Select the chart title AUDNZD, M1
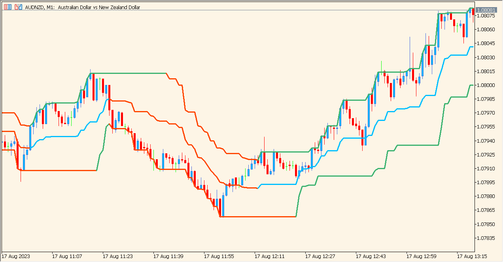This screenshot has height=262, width=503. [38, 7]
